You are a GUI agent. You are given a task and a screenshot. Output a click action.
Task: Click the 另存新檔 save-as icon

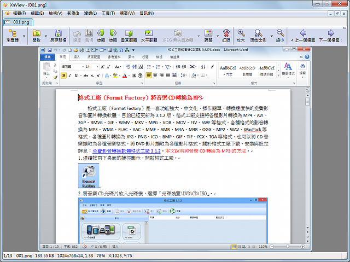[x=58, y=36]
